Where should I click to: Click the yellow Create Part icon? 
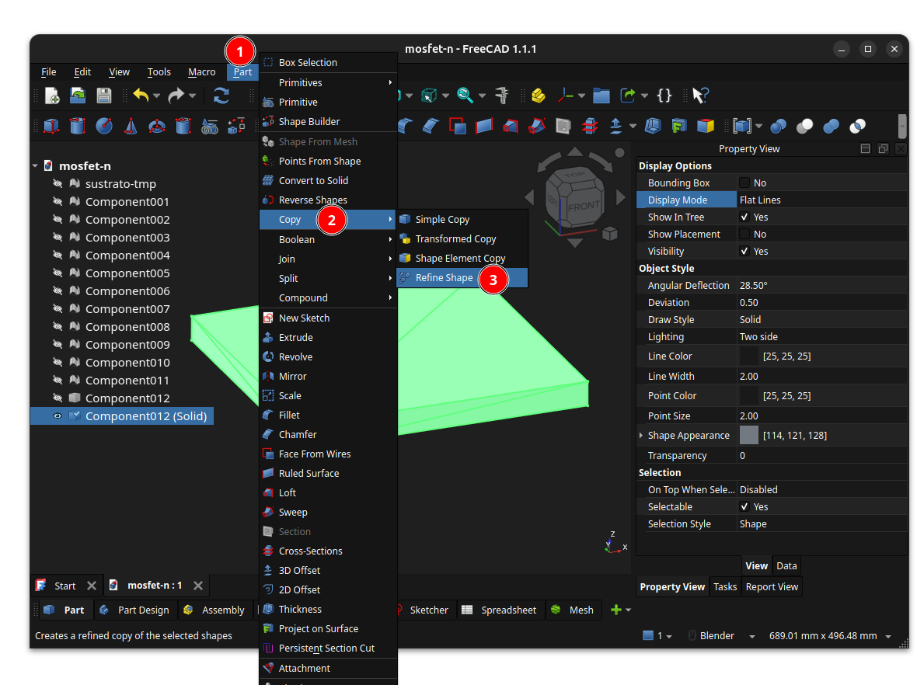pos(538,96)
